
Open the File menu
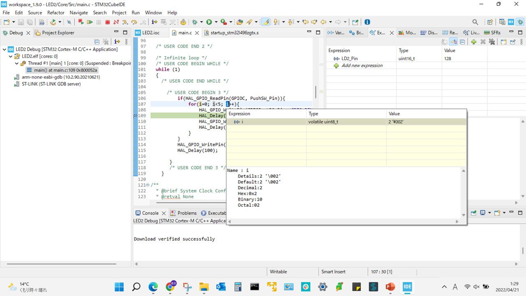pyautogui.click(x=6, y=13)
